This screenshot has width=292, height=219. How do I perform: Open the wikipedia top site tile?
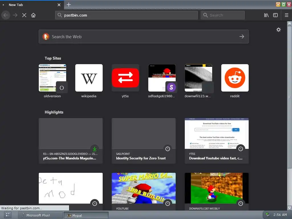tap(89, 78)
